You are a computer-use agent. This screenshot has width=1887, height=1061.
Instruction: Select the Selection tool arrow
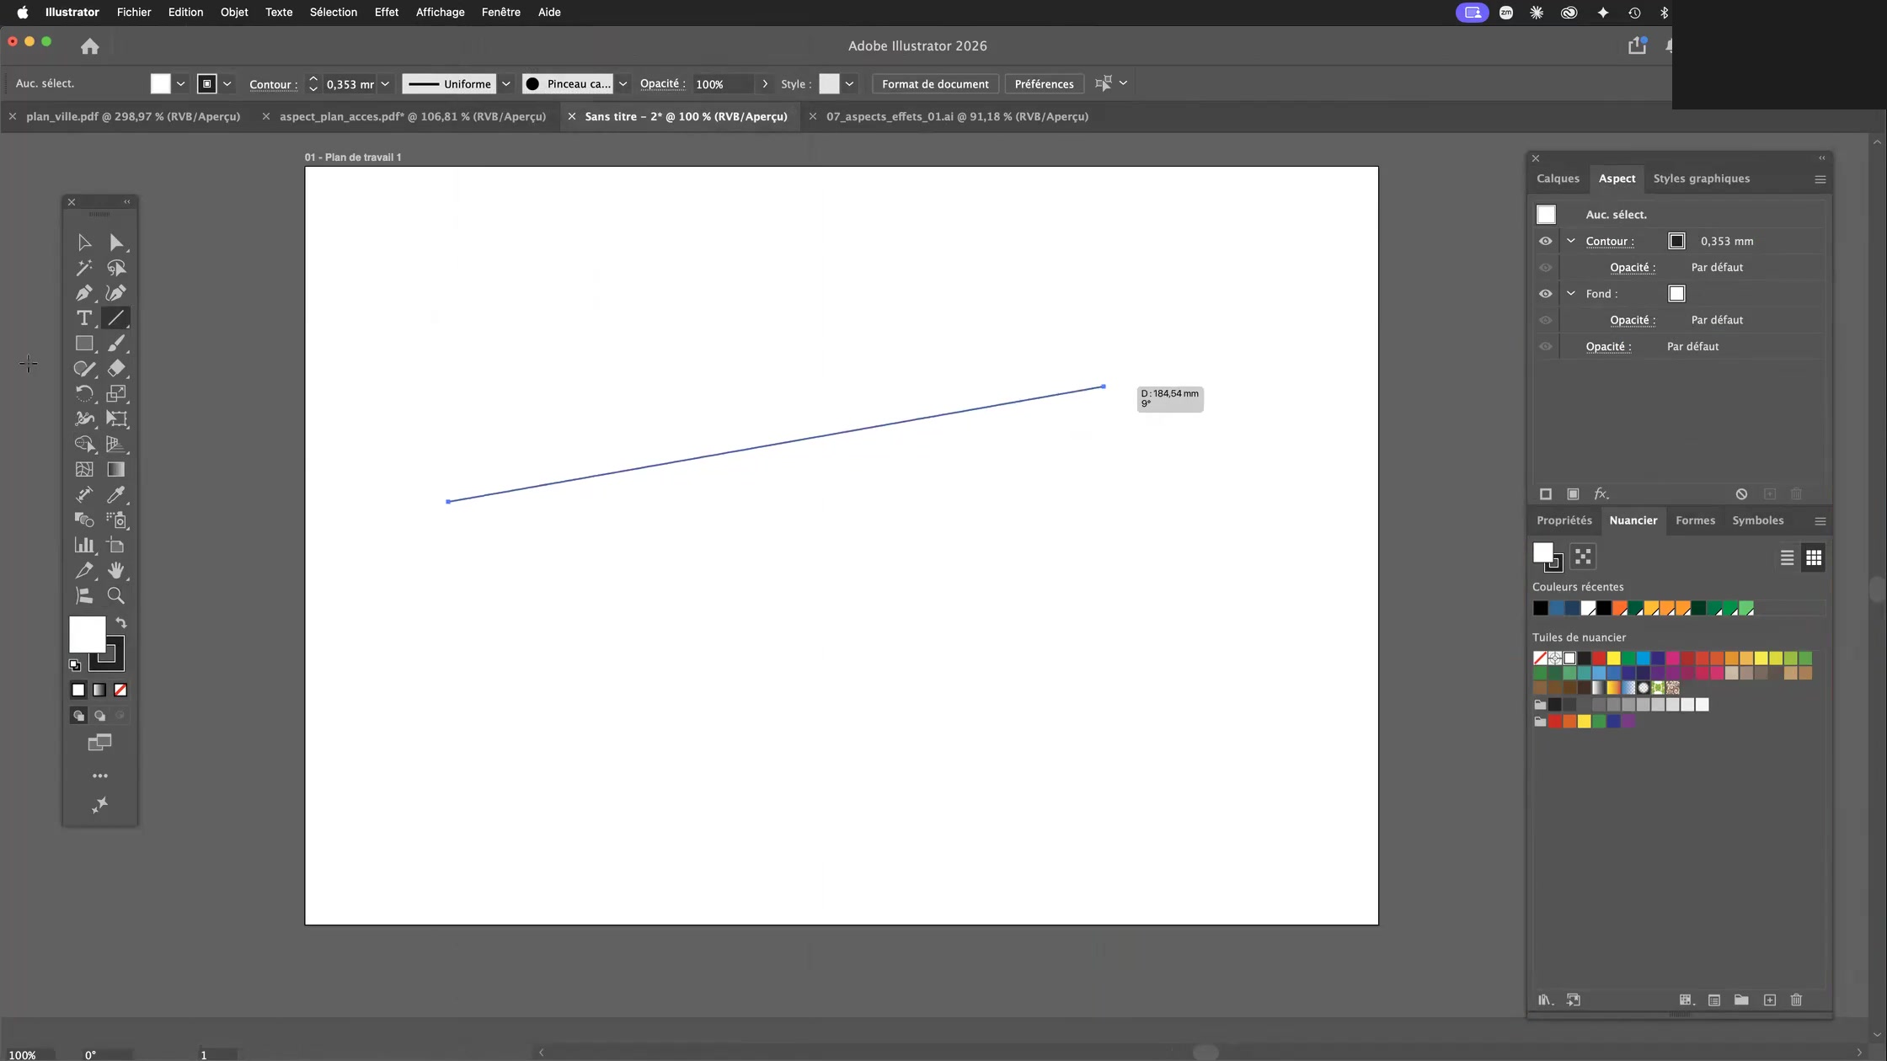84,243
